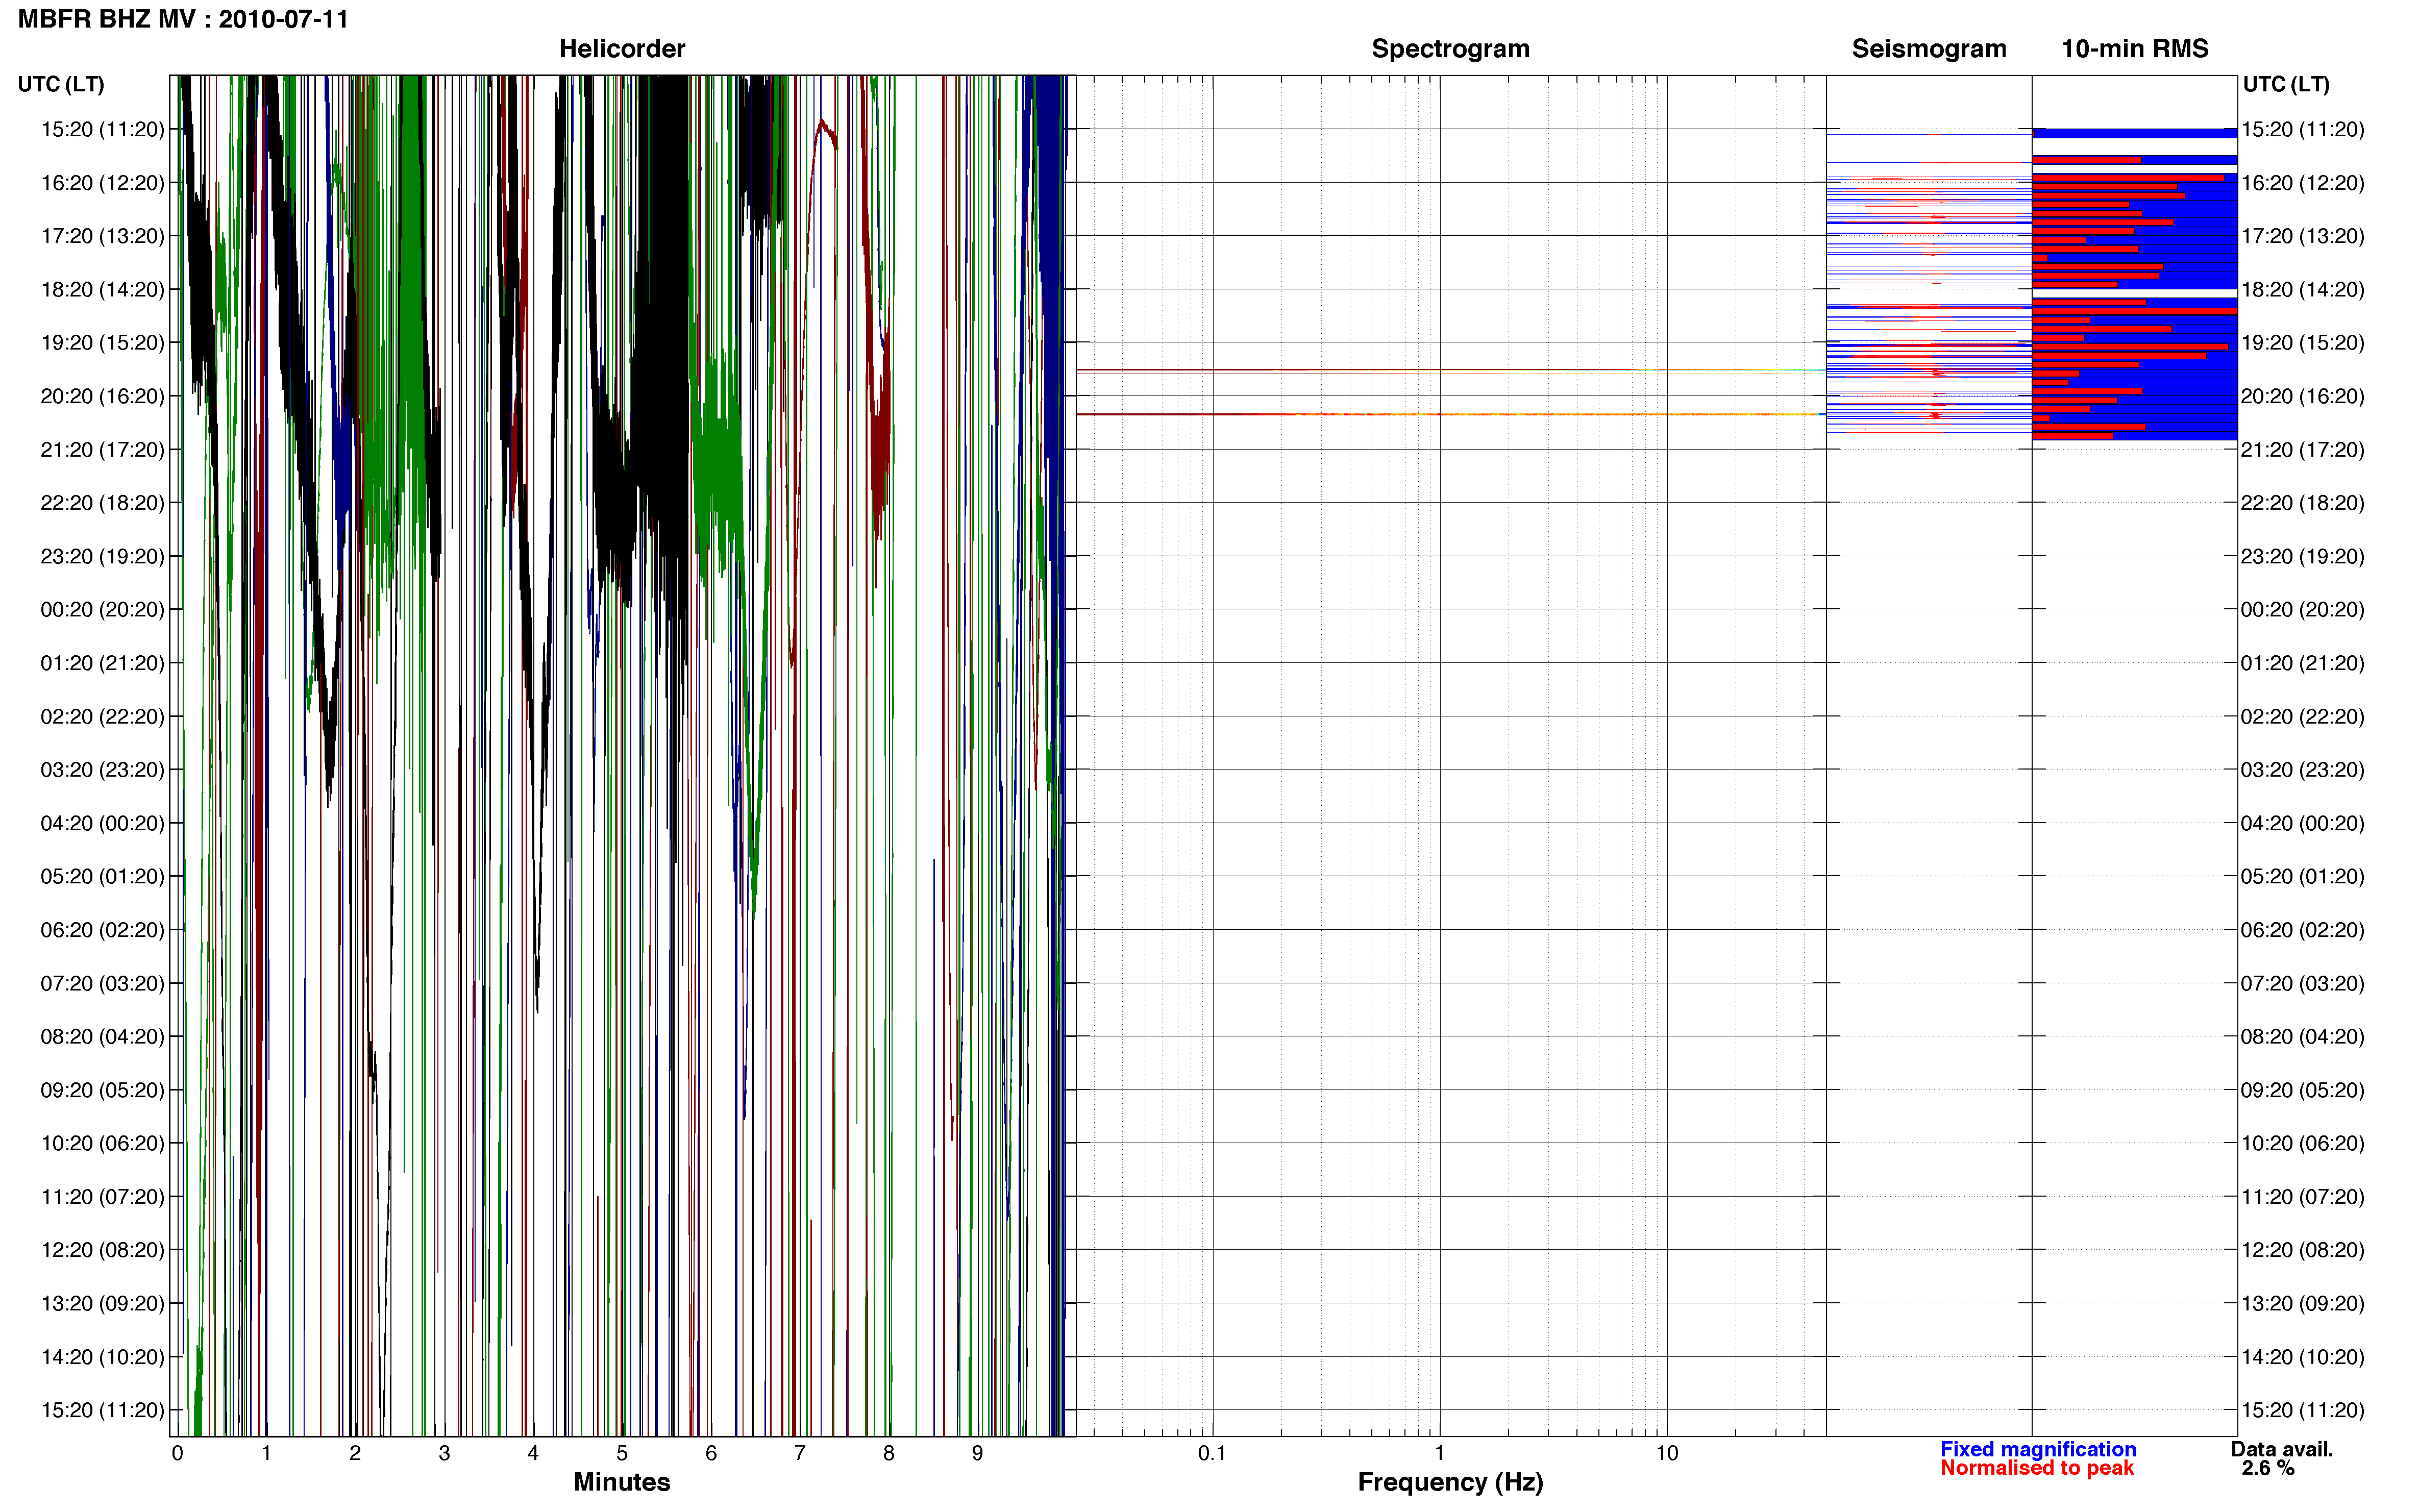Click left time label 10:20 (06:20)

(x=102, y=1143)
